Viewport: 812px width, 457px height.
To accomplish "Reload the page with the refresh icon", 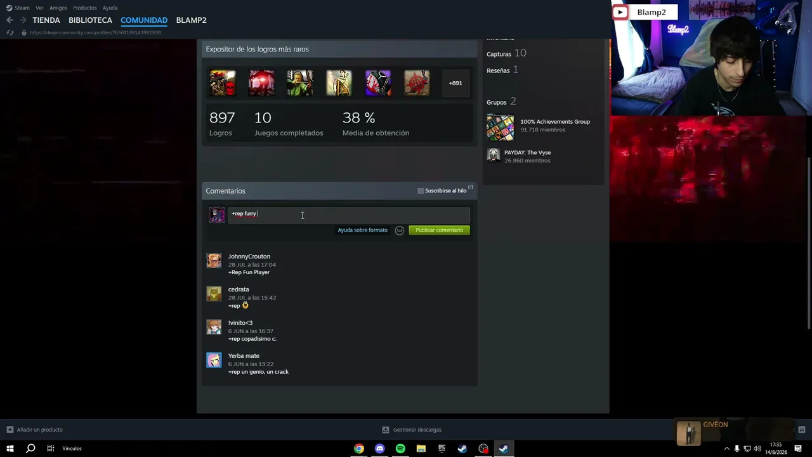I will pyautogui.click(x=10, y=32).
